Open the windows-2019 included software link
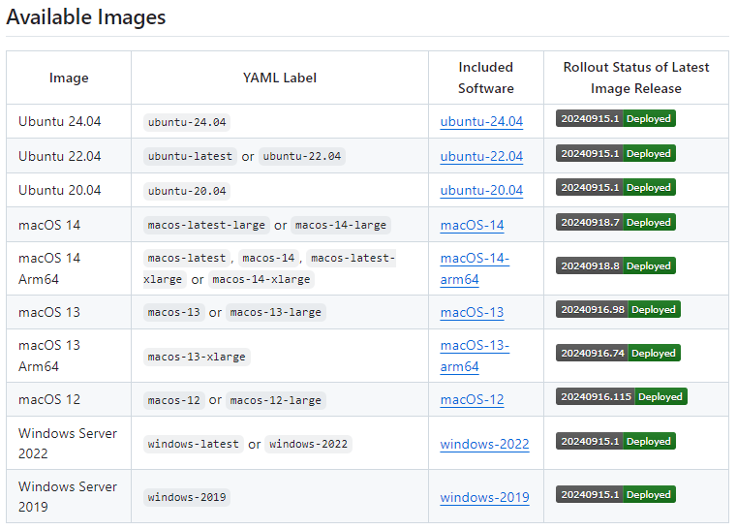This screenshot has width=737, height=530. coord(484,497)
